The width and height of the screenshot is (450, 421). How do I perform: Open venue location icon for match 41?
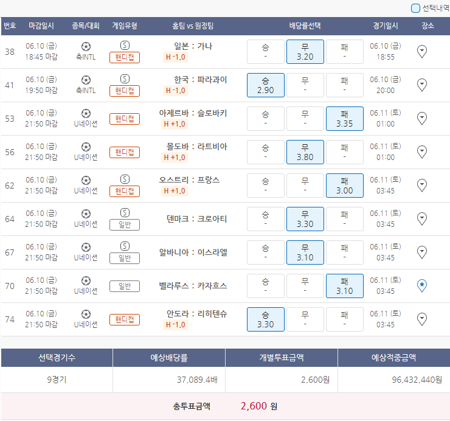coord(421,85)
